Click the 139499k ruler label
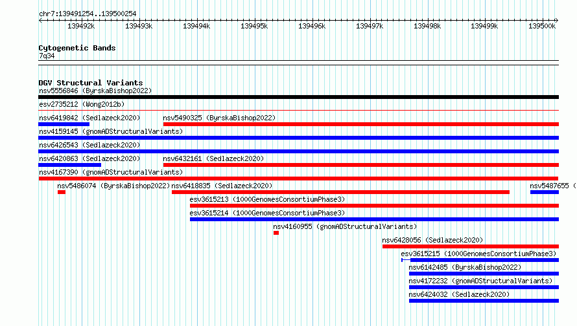This screenshot has height=326, width=577. (x=484, y=27)
